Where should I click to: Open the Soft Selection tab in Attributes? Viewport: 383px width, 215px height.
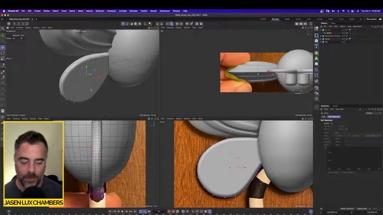[x=334, y=117]
